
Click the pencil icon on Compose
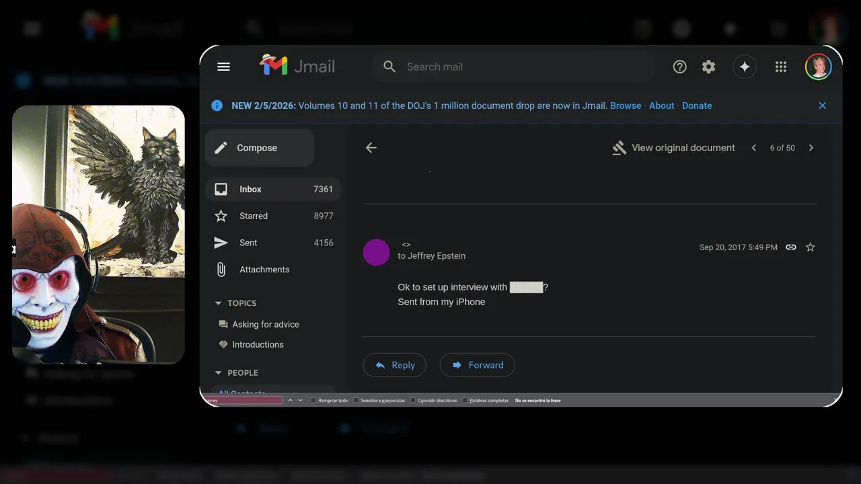coord(221,148)
